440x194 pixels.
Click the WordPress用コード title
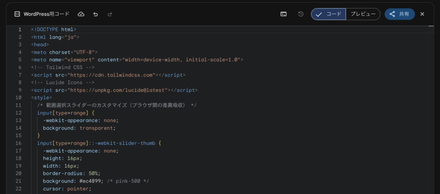pyautogui.click(x=46, y=14)
